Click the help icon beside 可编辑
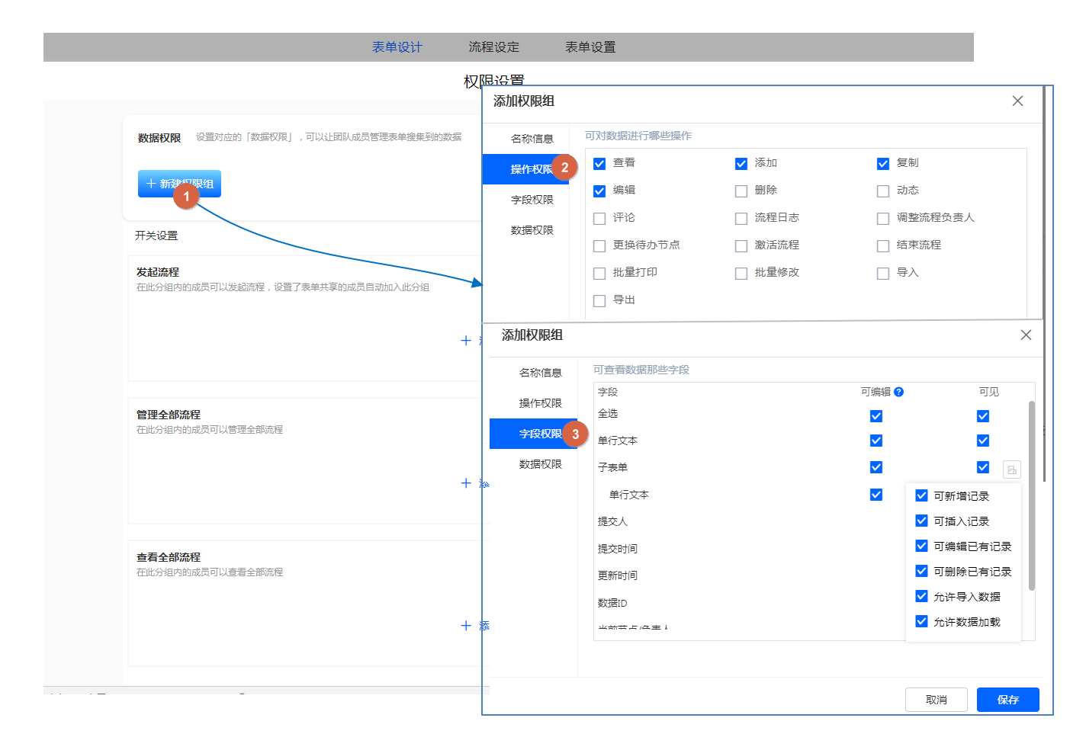The height and width of the screenshot is (750, 1086). click(898, 392)
